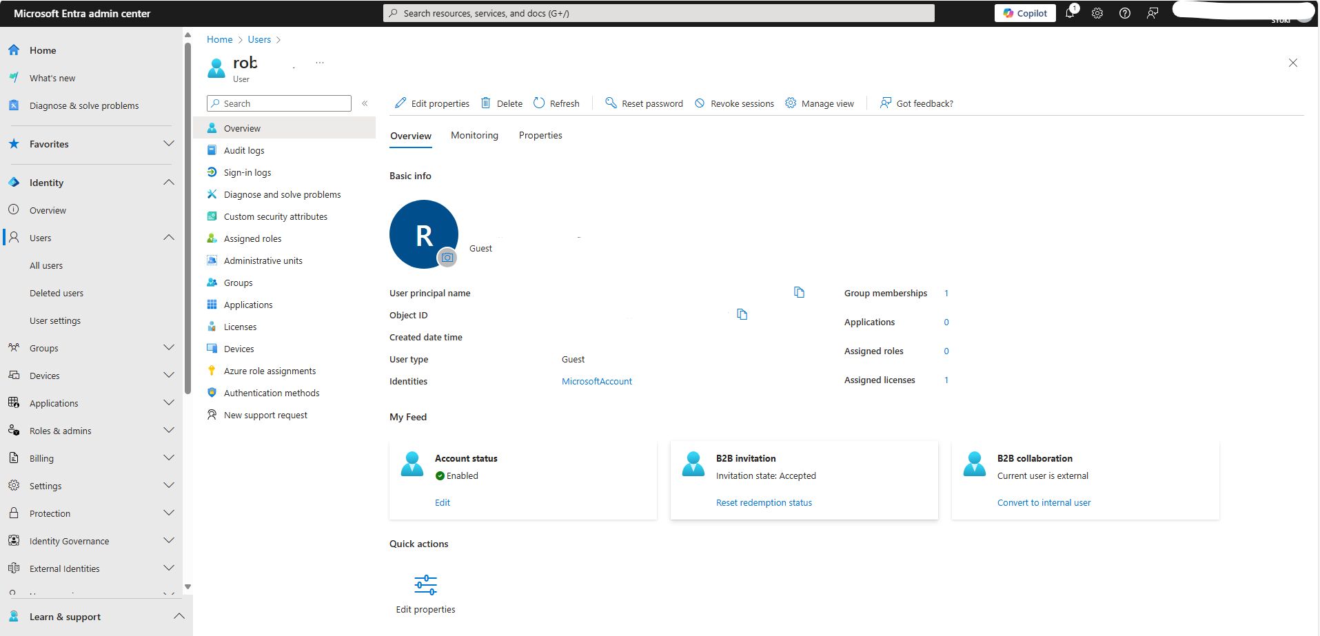
Task: Click Delete user in the toolbar
Action: tap(502, 103)
